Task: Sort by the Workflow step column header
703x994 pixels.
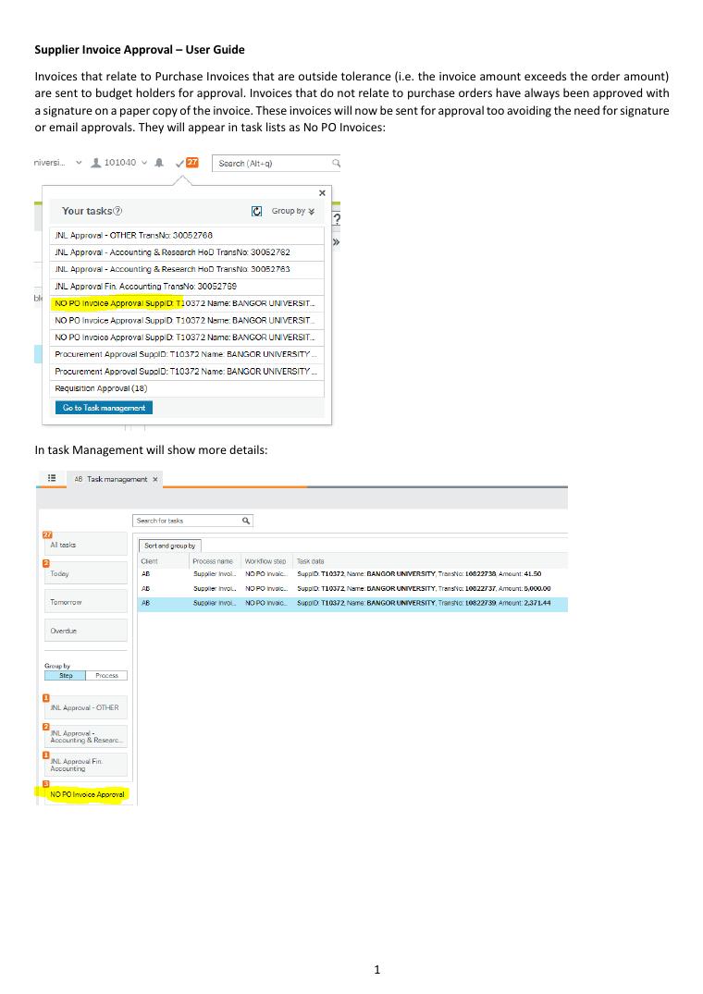Action: coord(265,561)
